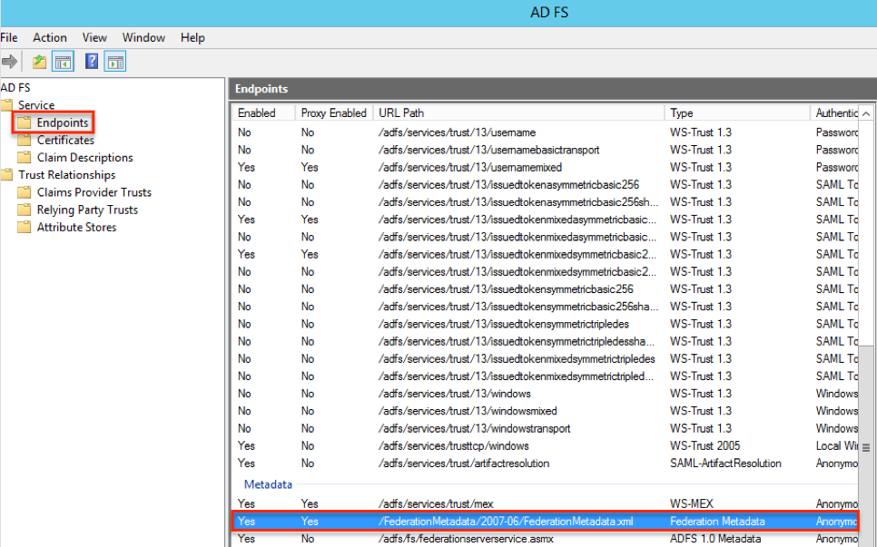Select Claim Descriptions node
This screenshot has width=877, height=547.
click(85, 158)
